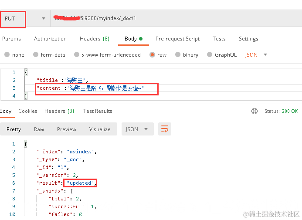302x220 pixels.
Task: Click the "_id": "1" line
Action: (53, 167)
